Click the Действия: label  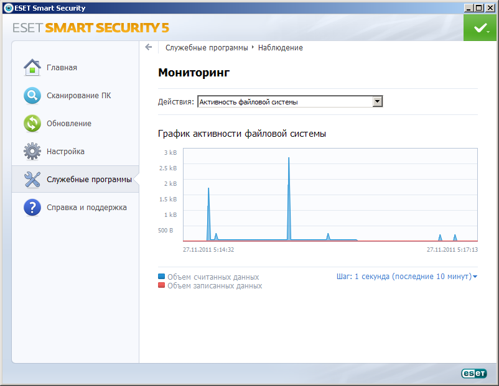(x=175, y=102)
